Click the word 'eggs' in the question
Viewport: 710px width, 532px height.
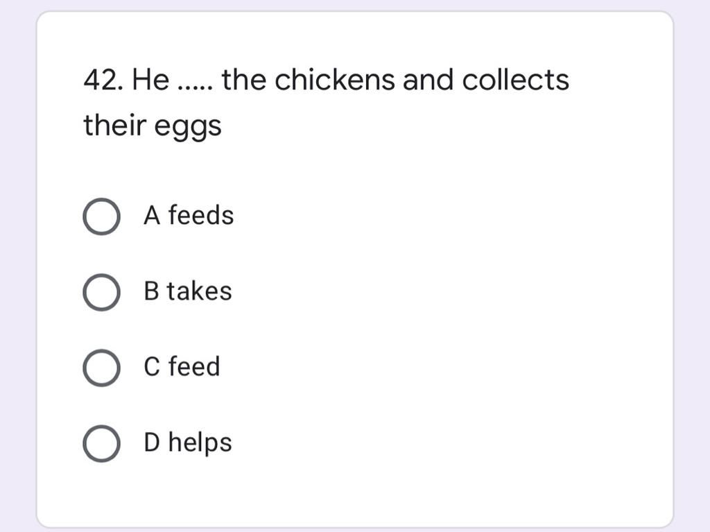(188, 127)
